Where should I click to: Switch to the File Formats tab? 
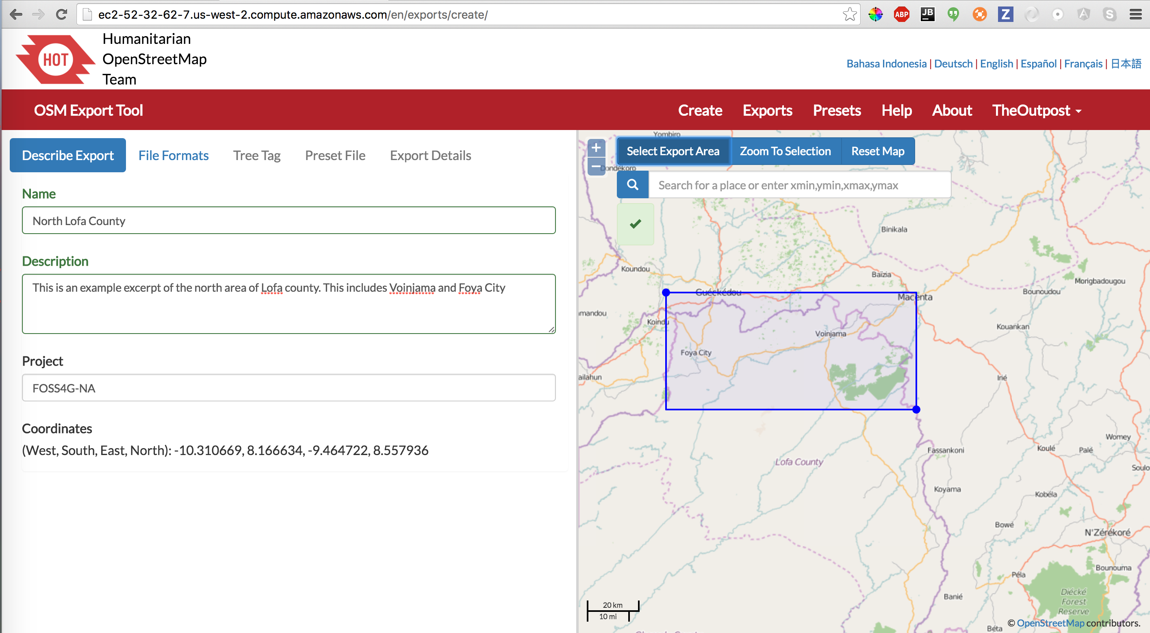coord(174,155)
